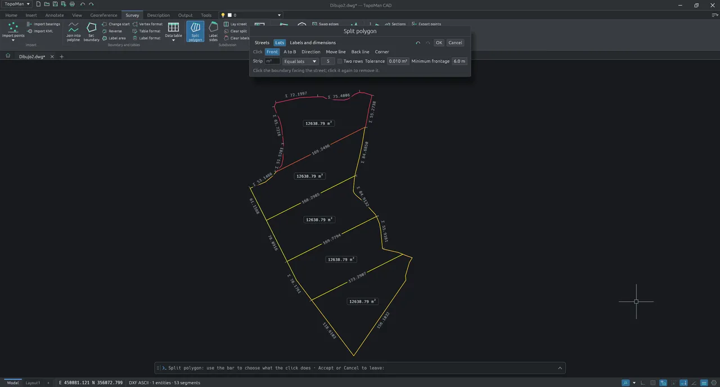
Task: Click the Import points icon
Action: pos(13,28)
